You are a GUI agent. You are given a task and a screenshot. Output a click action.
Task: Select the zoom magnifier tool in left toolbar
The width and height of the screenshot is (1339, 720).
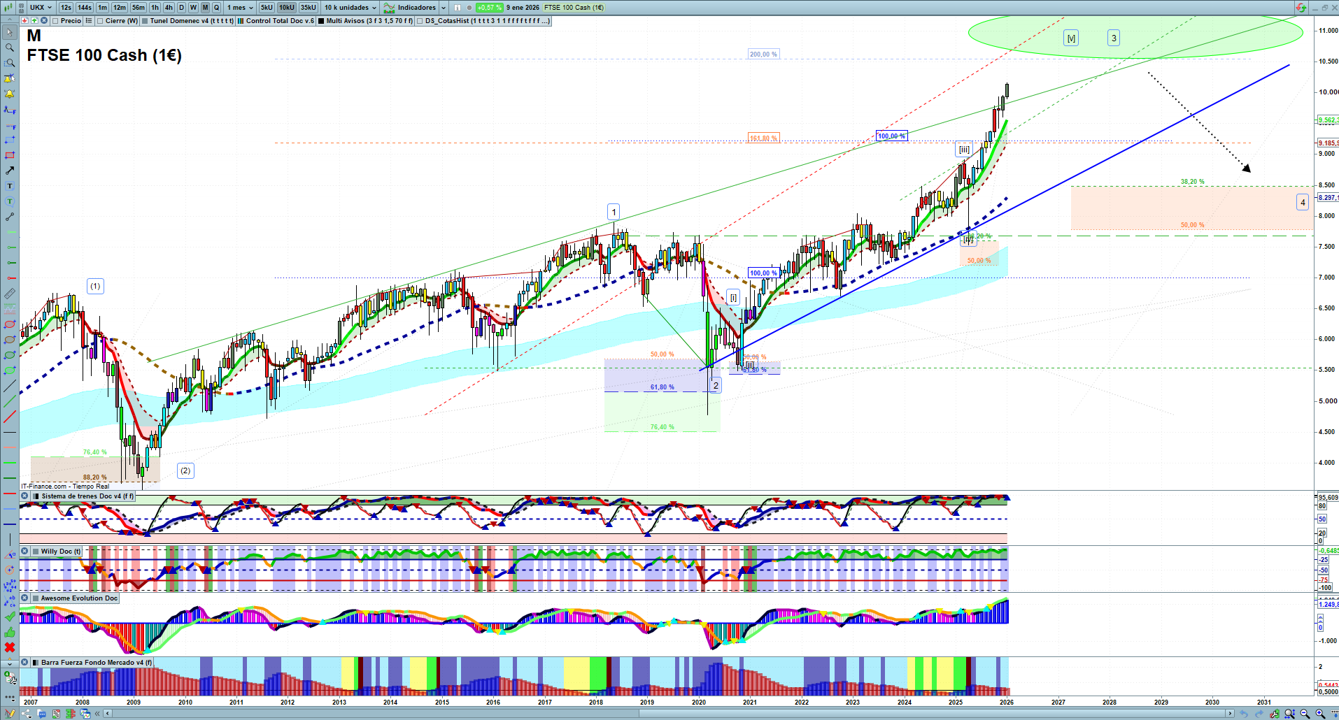tap(10, 48)
